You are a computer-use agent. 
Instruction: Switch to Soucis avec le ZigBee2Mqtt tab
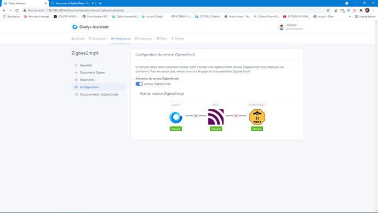pos(72,3)
